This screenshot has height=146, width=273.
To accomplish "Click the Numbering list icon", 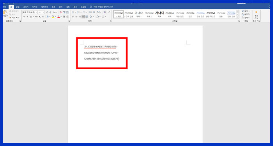I will pyautogui.click(x=78, y=12).
